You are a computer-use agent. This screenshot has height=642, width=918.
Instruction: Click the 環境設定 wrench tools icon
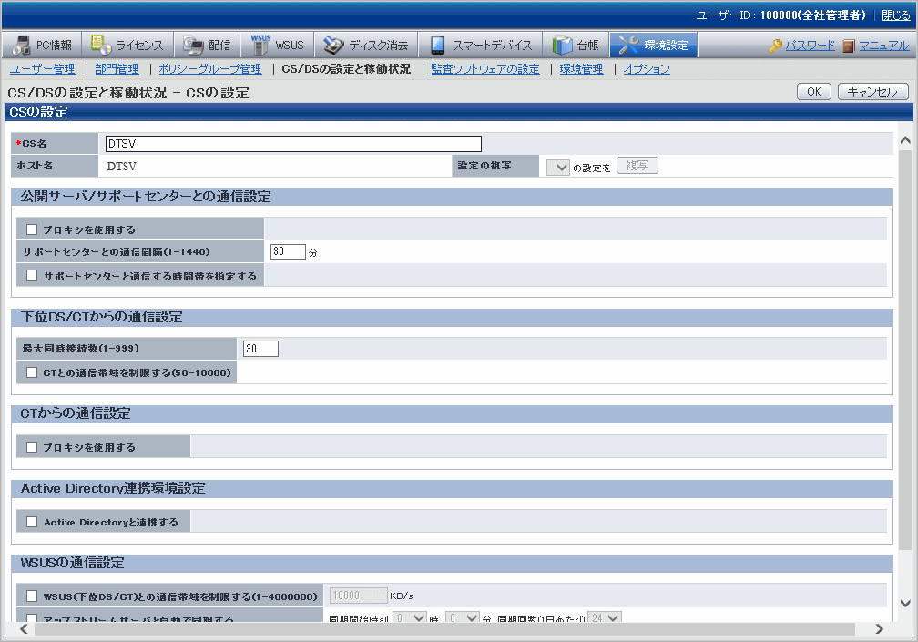[x=628, y=45]
